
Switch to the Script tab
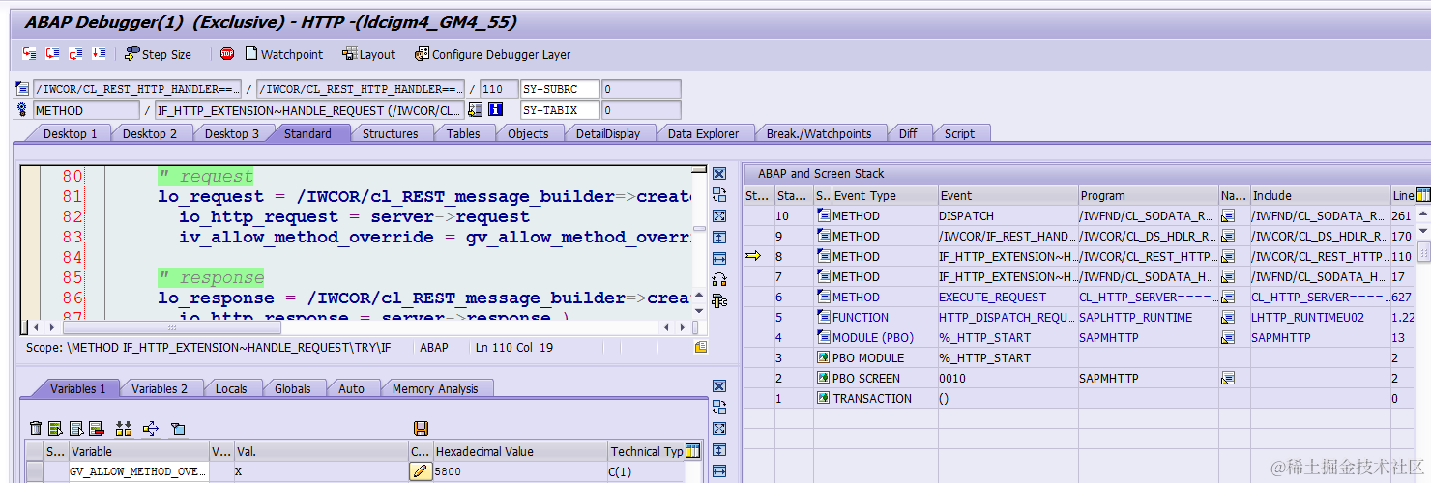pyautogui.click(x=959, y=133)
